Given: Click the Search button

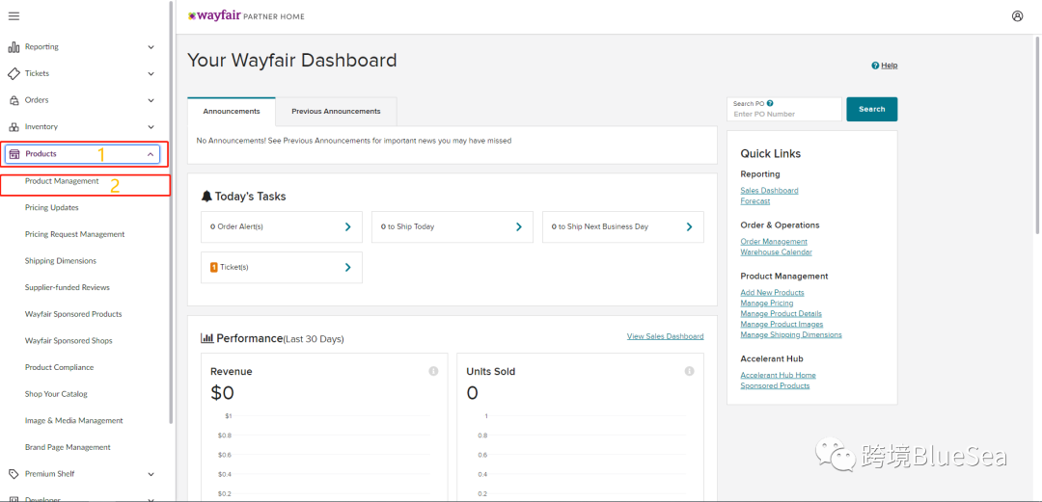Looking at the screenshot, I should [x=872, y=110].
